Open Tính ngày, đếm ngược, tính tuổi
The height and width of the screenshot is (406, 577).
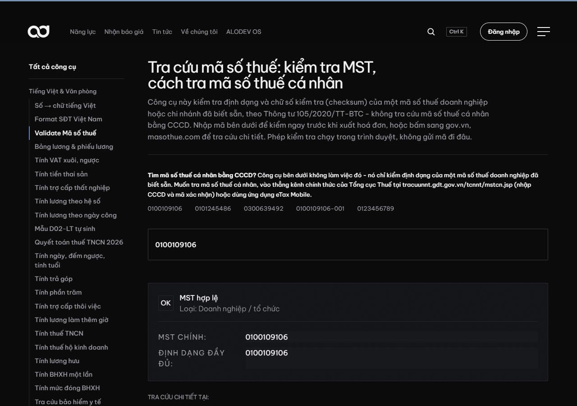coord(70,260)
